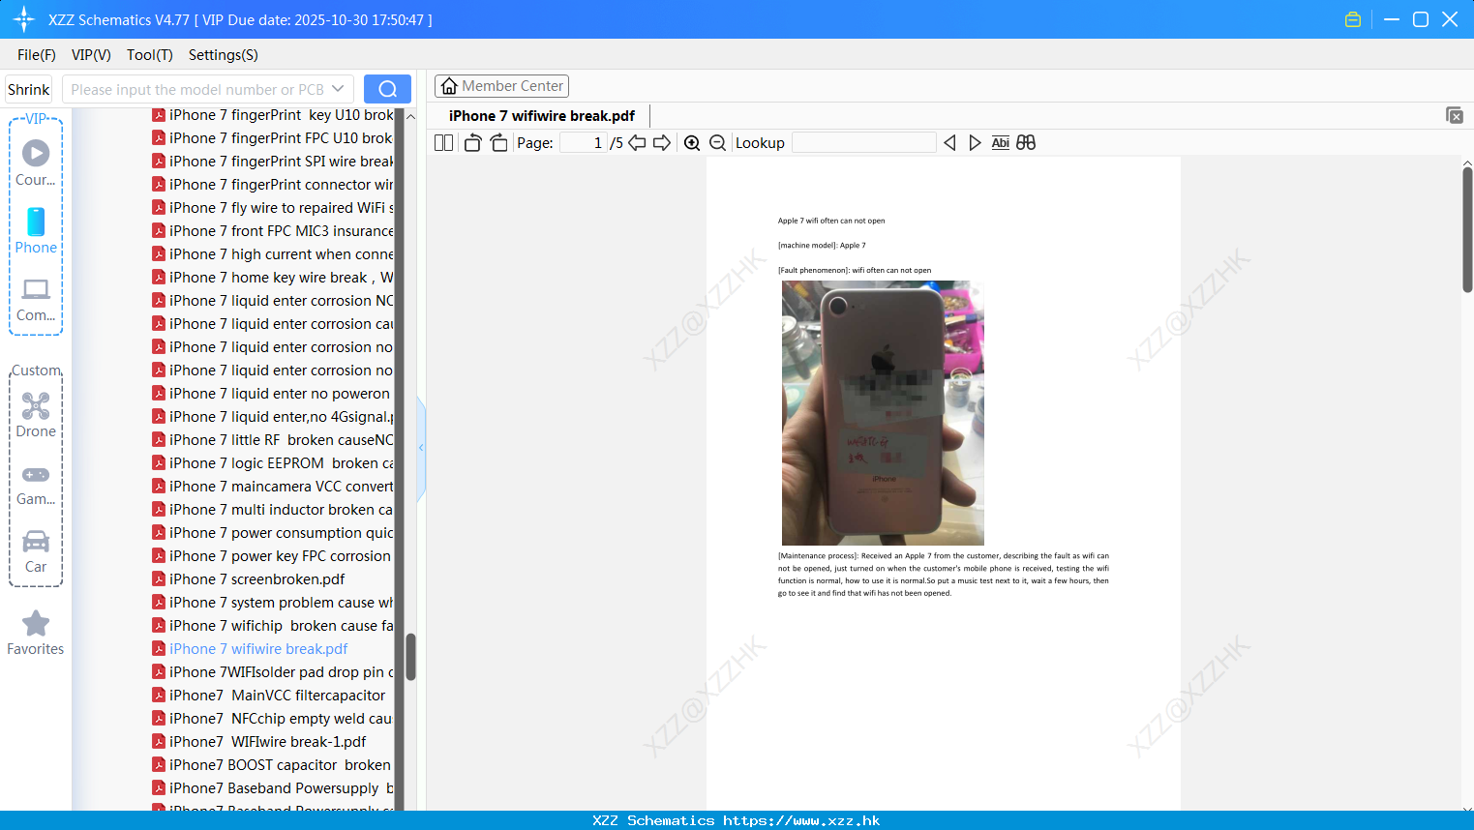Select the Game console category
1474x830 pixels.
point(36,484)
